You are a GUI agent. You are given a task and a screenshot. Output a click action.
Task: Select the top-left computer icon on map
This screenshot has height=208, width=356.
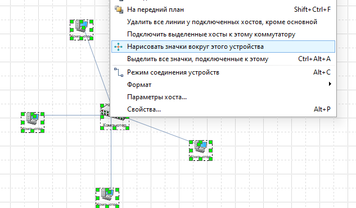coord(82,30)
